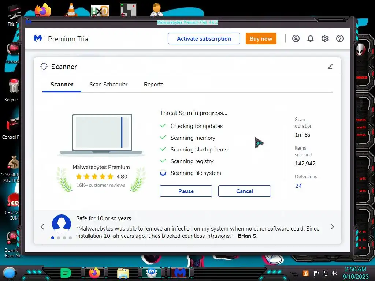
Task: Click the Checking for updates step
Action: pyautogui.click(x=196, y=126)
